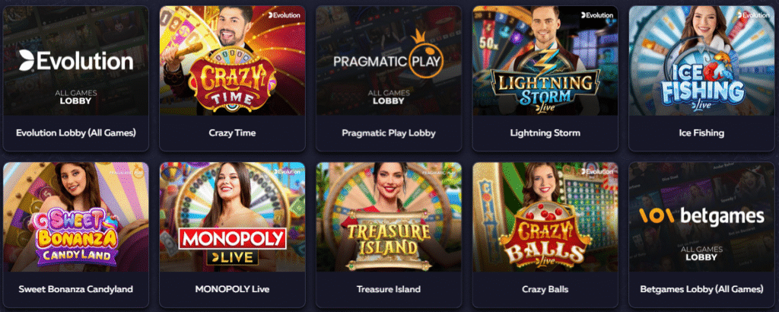The height and width of the screenshot is (312, 779).
Task: Open the Evolution Lobby thumbnail image
Action: (x=75, y=61)
